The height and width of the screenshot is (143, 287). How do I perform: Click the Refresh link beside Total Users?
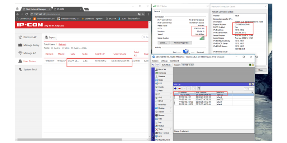tap(62, 44)
